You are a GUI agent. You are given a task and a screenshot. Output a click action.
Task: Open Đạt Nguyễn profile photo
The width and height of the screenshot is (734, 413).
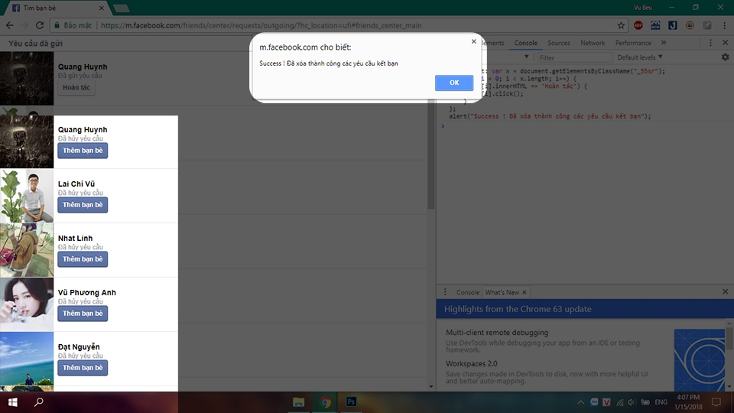tap(27, 359)
